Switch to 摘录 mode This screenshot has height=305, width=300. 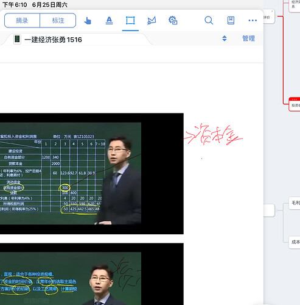click(x=22, y=20)
